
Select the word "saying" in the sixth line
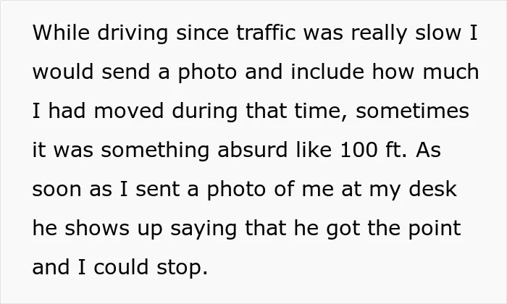click(204, 229)
